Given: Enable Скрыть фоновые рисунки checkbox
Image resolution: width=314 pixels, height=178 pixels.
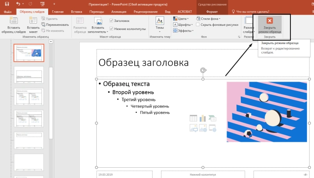Looking at the screenshot, I should tap(198, 25).
